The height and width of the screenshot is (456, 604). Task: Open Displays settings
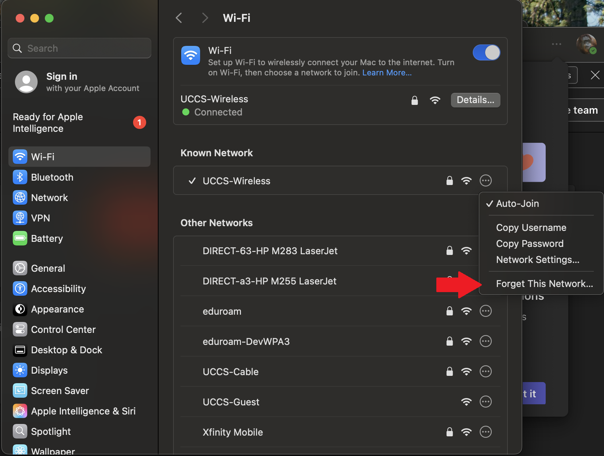(x=79, y=370)
